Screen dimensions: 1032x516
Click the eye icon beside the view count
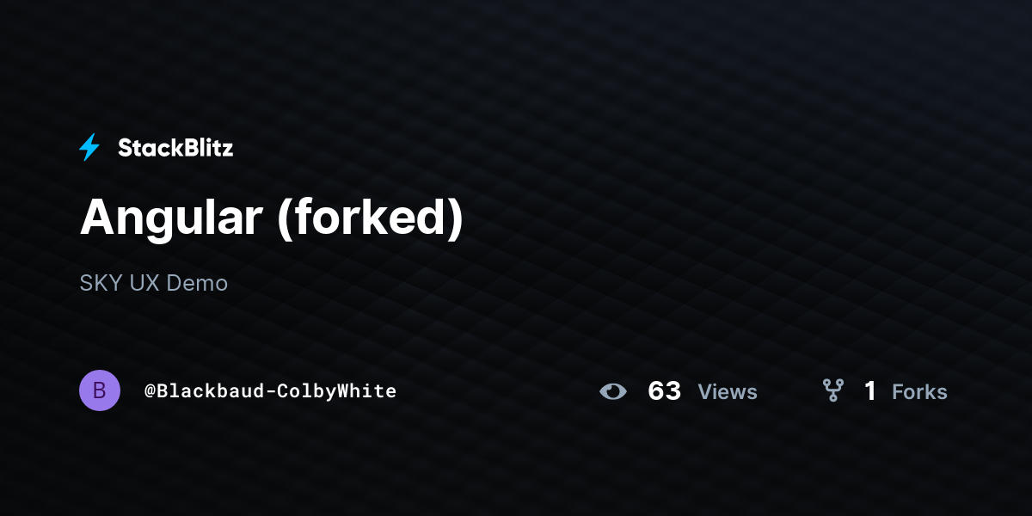(x=613, y=391)
